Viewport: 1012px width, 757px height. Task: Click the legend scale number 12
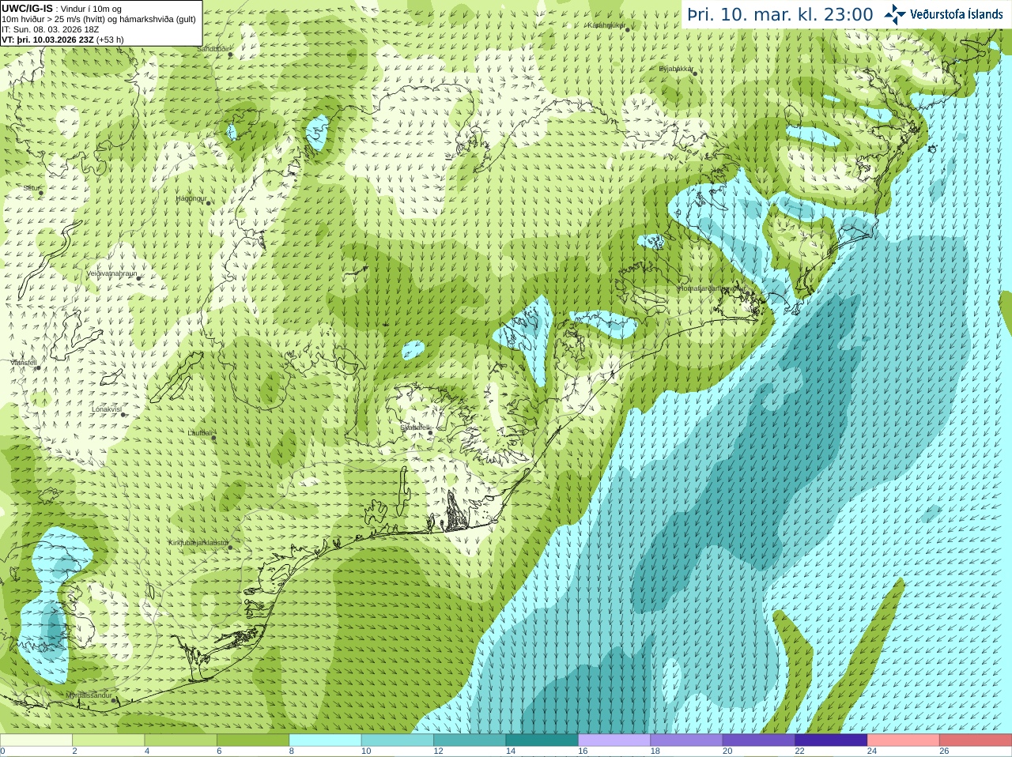[438, 751]
